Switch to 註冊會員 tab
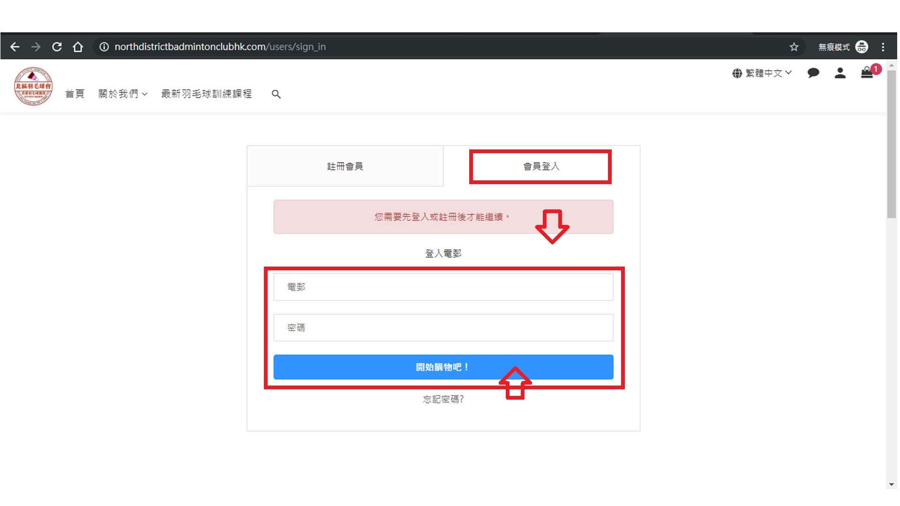 pos(345,166)
